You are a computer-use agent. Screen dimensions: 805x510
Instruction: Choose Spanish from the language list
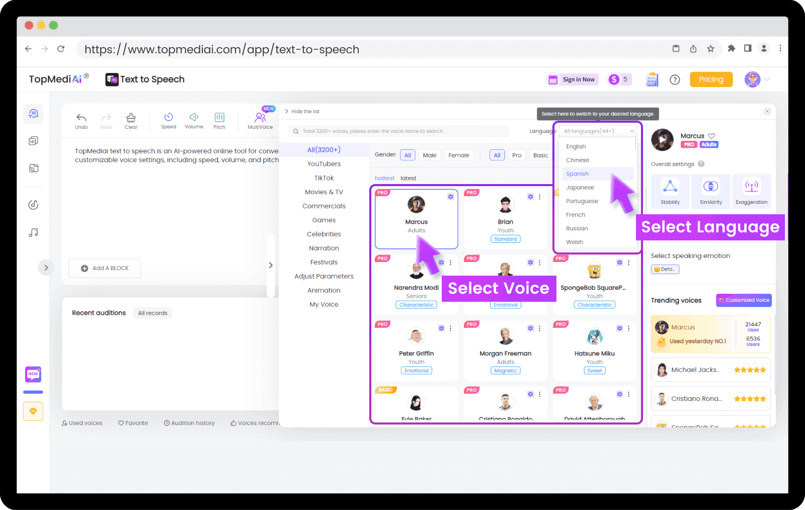(x=577, y=174)
